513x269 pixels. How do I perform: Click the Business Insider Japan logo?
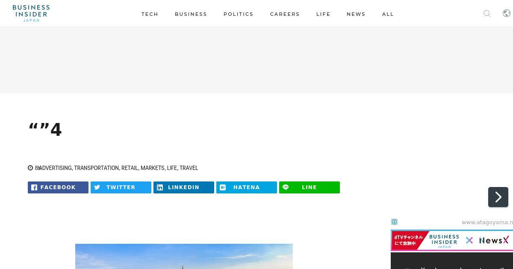31,13
